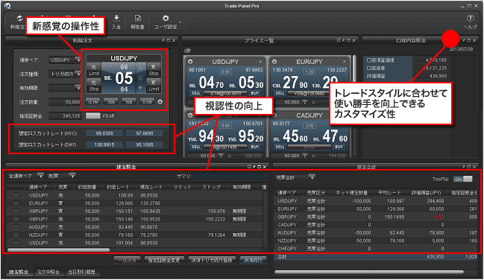Click BUY on the CAD/JPY tile
The width and height of the screenshot is (484, 280).
[339, 147]
